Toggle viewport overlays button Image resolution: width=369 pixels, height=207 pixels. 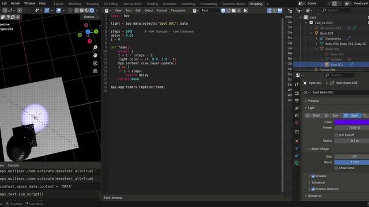[x=59, y=10]
